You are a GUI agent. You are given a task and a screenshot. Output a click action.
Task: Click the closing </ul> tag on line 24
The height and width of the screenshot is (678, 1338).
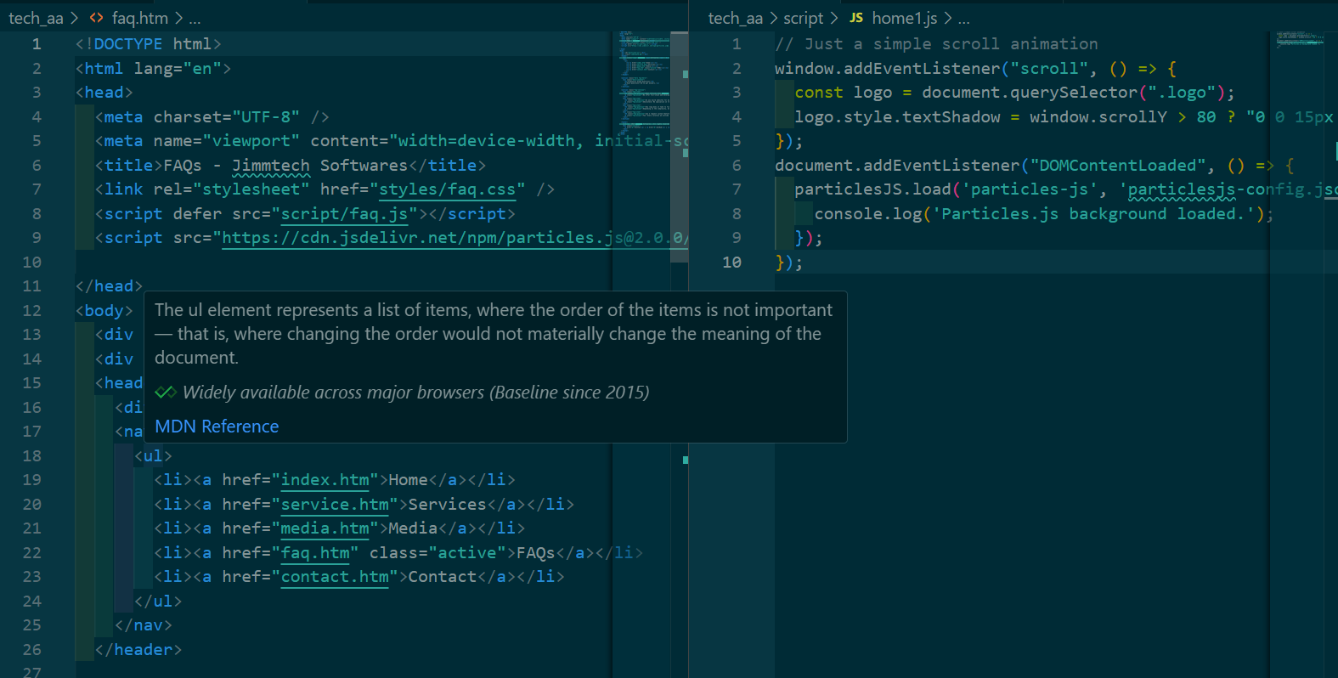(158, 602)
